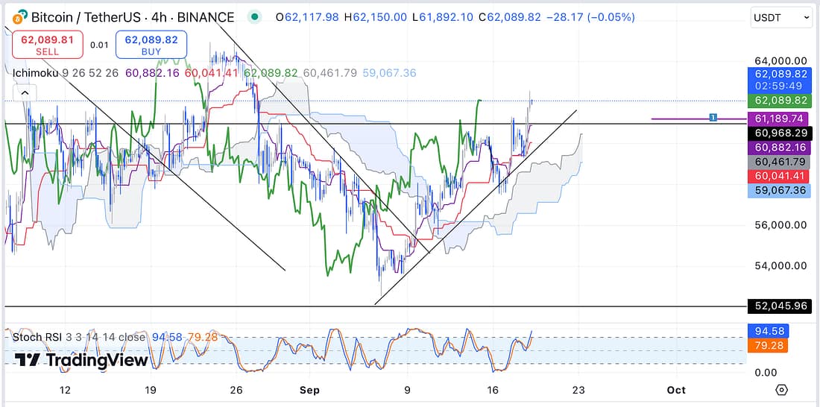The height and width of the screenshot is (407, 820).
Task: Click the blue alert marker on the purple line
Action: [x=713, y=118]
